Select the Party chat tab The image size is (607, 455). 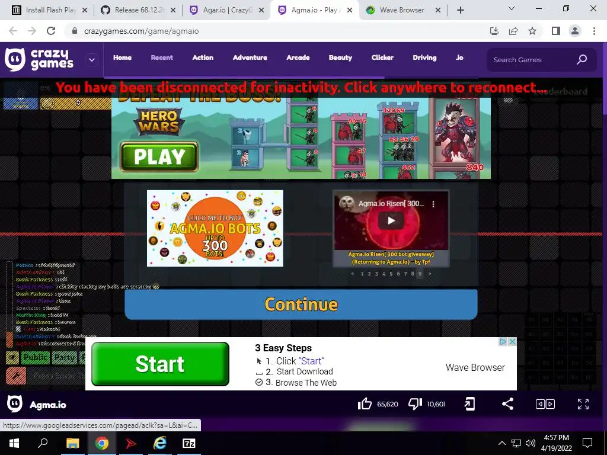[x=64, y=357]
